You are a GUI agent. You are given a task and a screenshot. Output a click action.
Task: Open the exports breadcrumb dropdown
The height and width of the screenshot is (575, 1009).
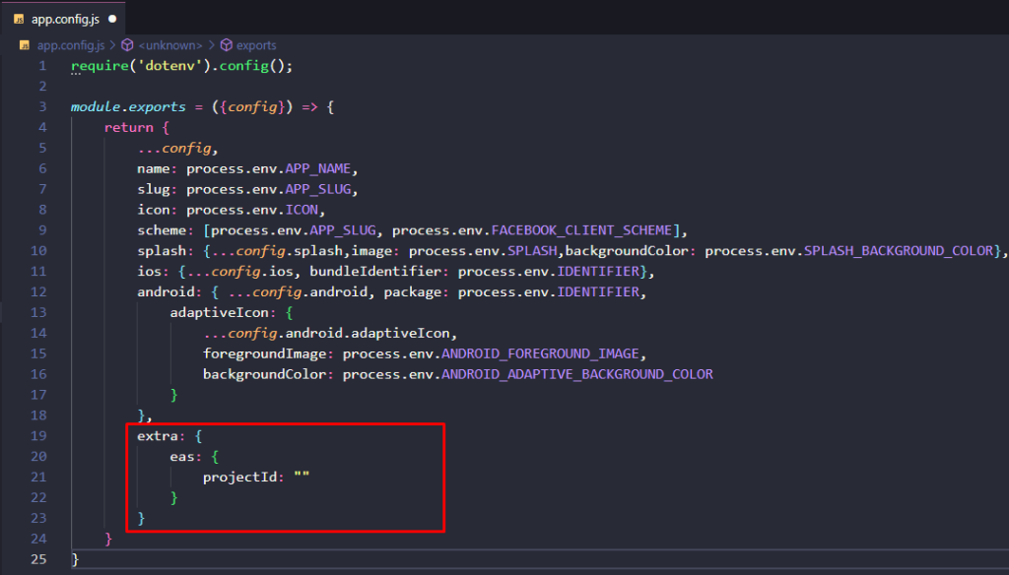point(255,44)
